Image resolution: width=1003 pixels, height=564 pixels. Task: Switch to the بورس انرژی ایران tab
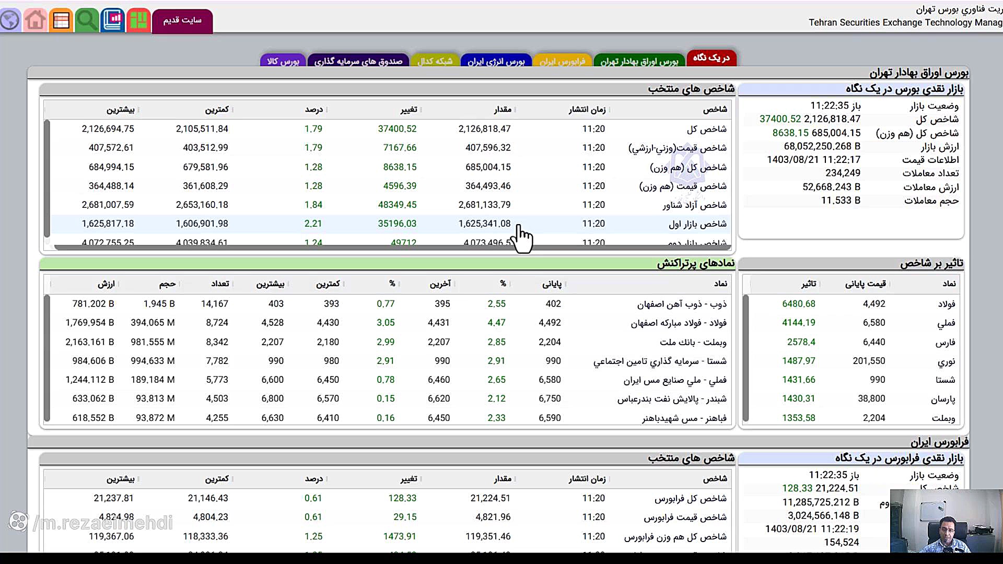point(496,61)
